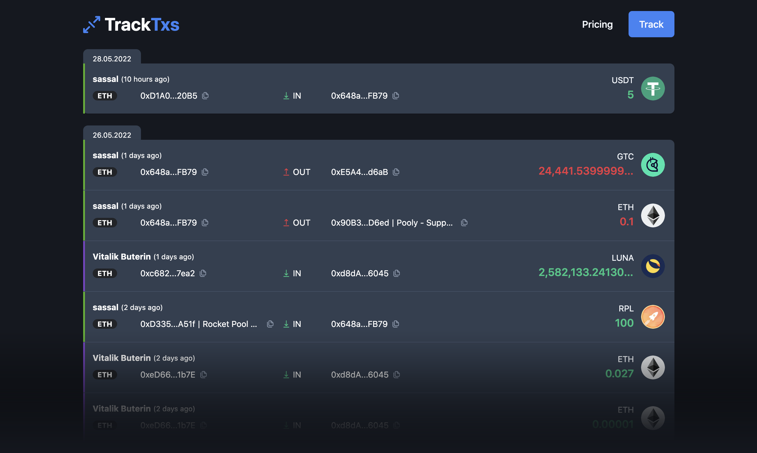Click the GTC token label
757x453 pixels.
(625, 156)
